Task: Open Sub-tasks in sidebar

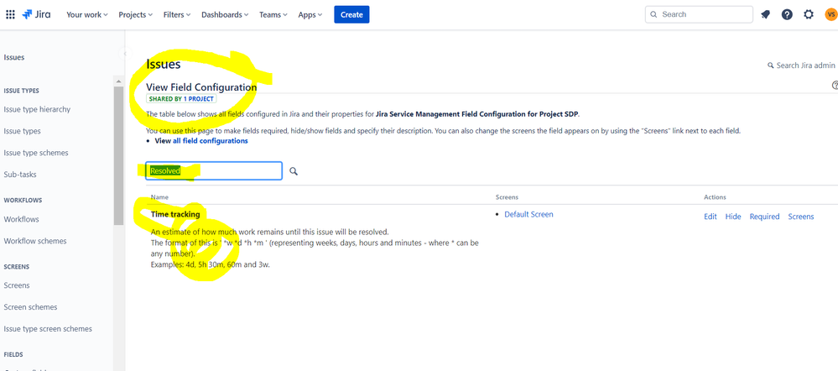Action: click(20, 175)
